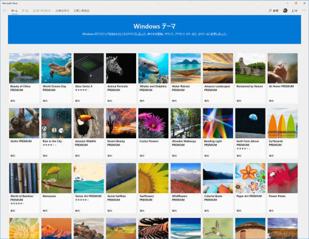Screen dimensions: 309x239
Task: Switch to the ゲーム tab
Action: [25, 11]
